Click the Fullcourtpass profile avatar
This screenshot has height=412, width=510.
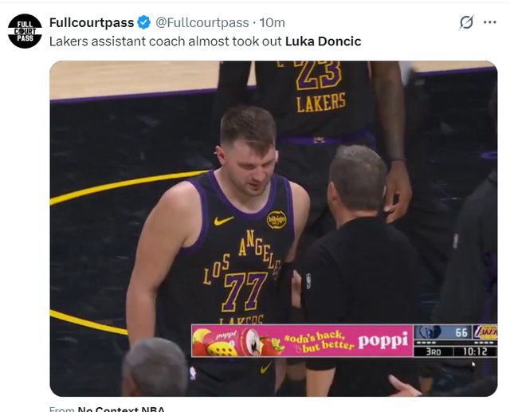pos(24,31)
